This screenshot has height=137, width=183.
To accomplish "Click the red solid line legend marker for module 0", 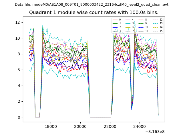I will 115,20.
